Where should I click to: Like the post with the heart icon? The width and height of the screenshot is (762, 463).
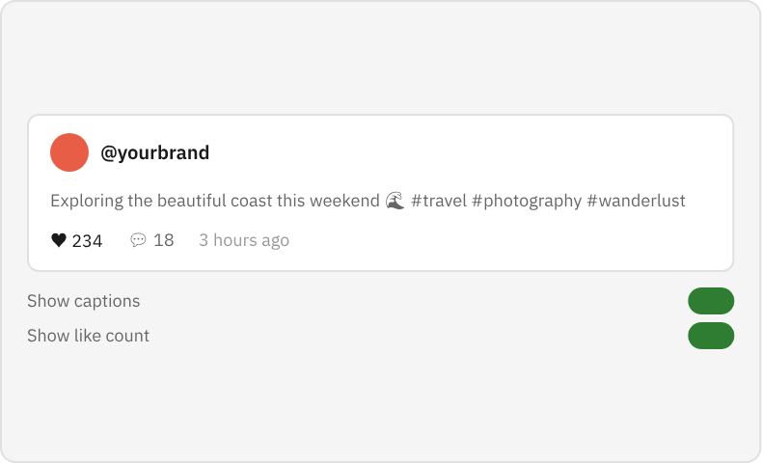tap(59, 240)
